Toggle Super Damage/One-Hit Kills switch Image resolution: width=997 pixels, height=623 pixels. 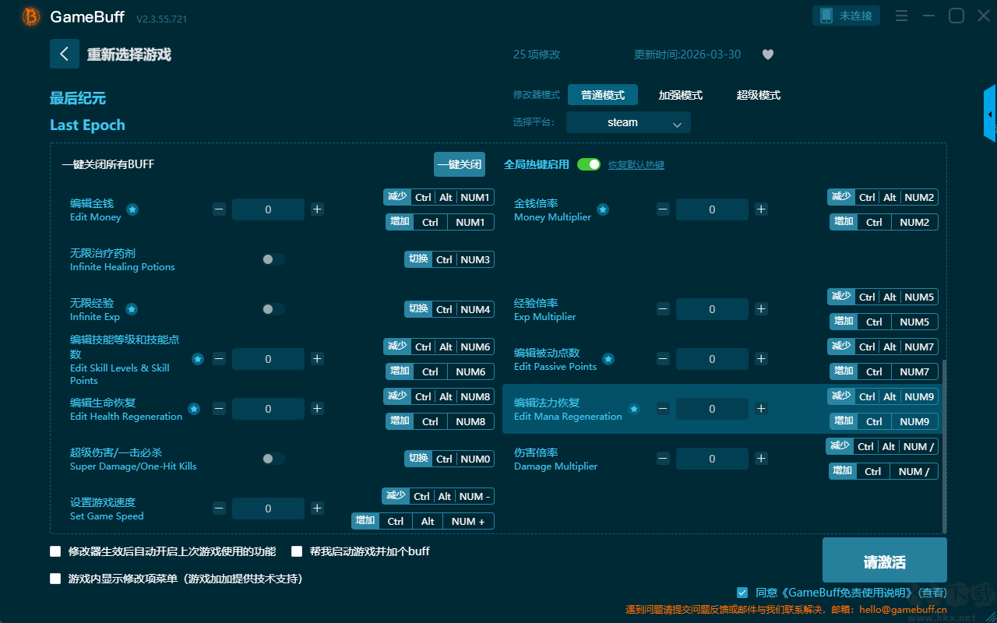273,459
